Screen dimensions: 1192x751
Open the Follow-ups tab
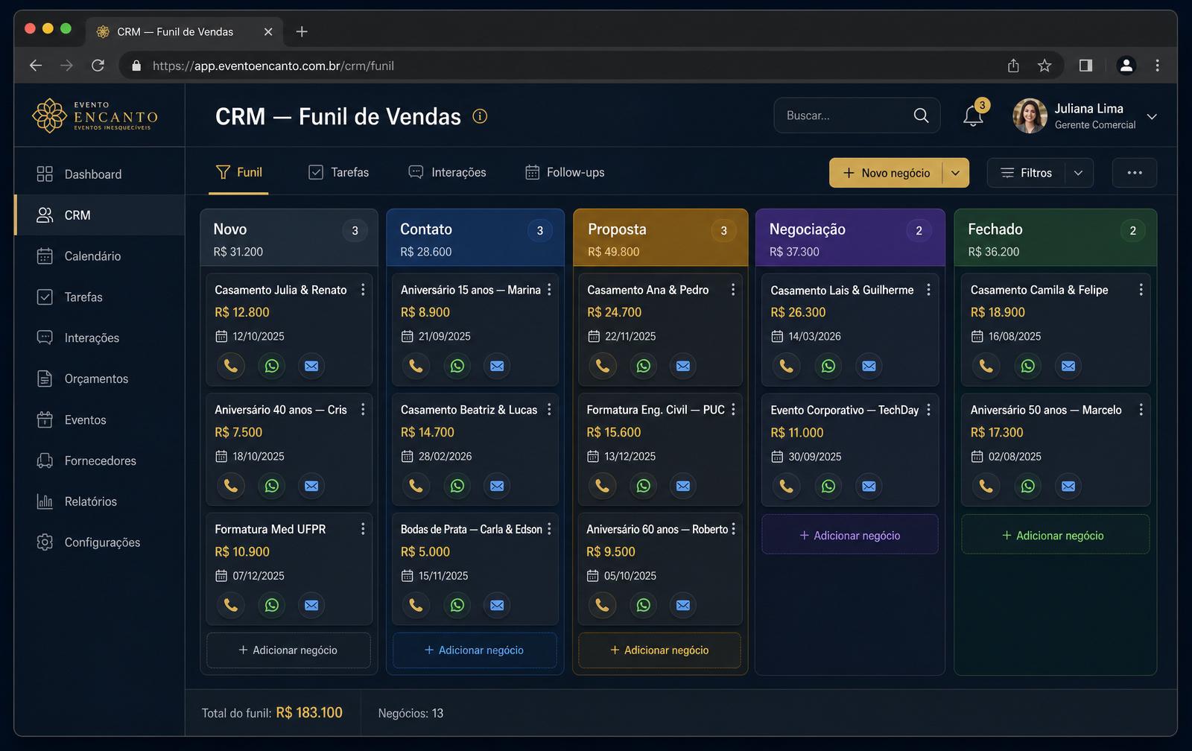click(x=565, y=172)
